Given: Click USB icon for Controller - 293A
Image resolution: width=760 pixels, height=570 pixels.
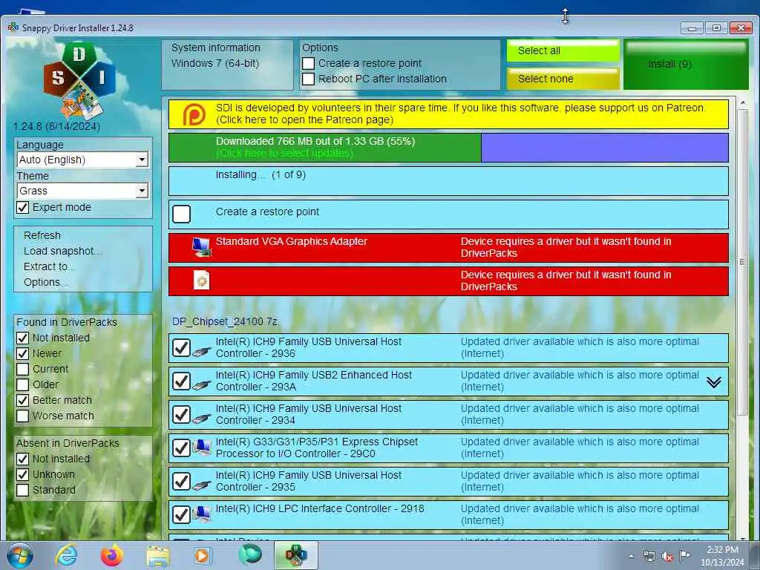Looking at the screenshot, I should point(202,385).
